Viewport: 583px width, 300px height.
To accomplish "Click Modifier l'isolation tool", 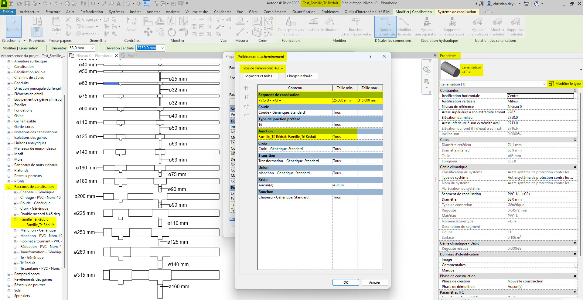I will coord(497,26).
